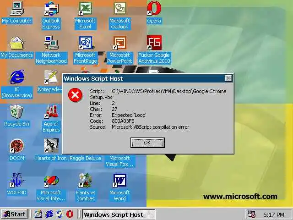
Task: Launch Internet Explorer from the quick launch bar
Action: click(x=49, y=214)
